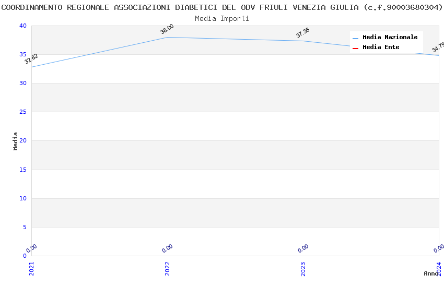Select the 2022 x-axis year label
The image size is (444, 287).
point(168,268)
